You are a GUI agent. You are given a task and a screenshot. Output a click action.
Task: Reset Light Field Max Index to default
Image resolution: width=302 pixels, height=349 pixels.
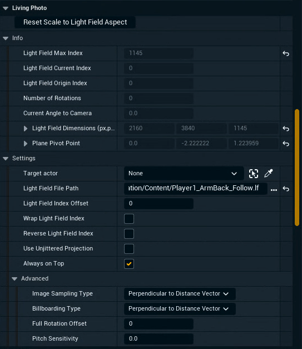pos(286,53)
